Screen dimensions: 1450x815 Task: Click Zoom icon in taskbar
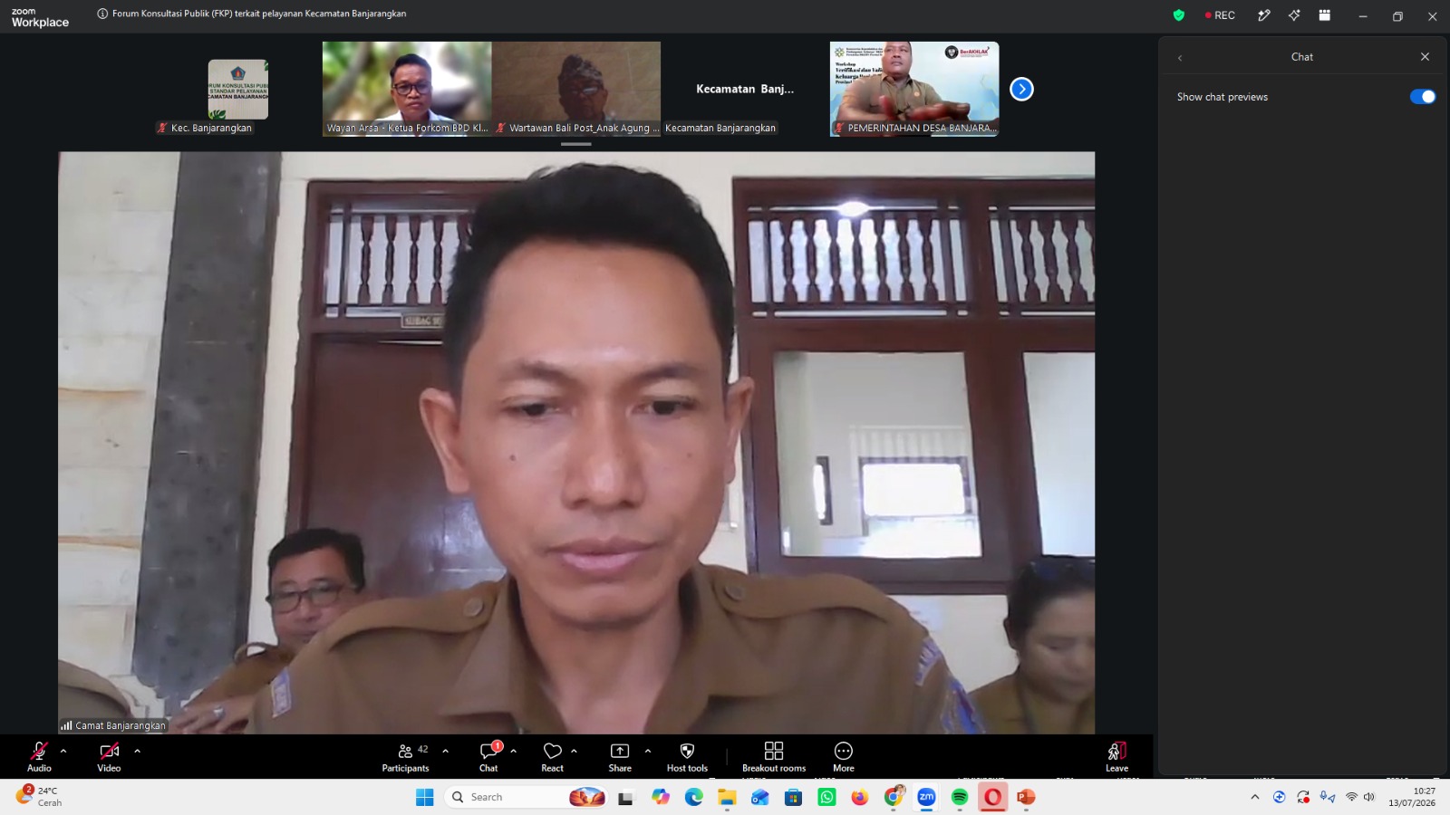pos(926,797)
